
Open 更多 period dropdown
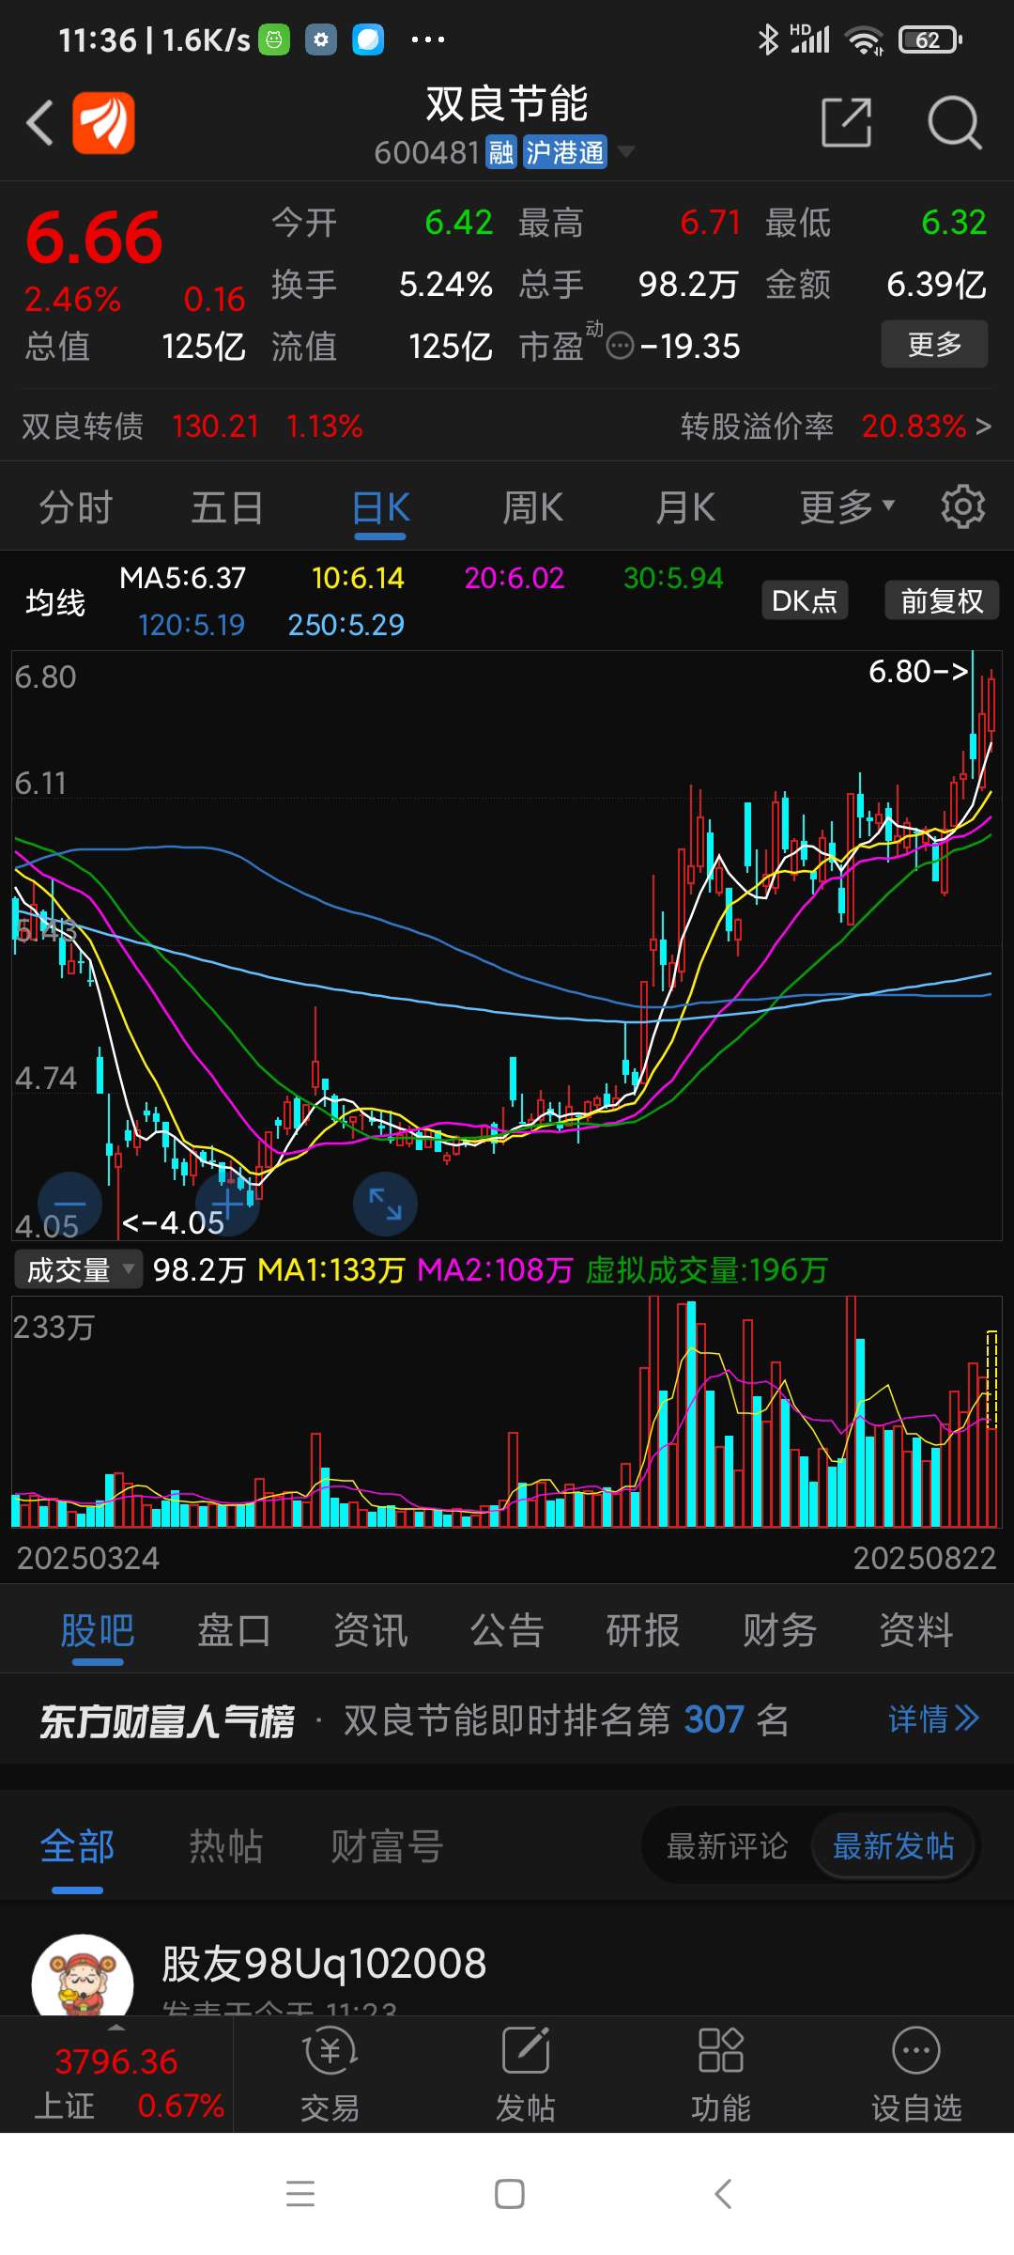pos(847,507)
